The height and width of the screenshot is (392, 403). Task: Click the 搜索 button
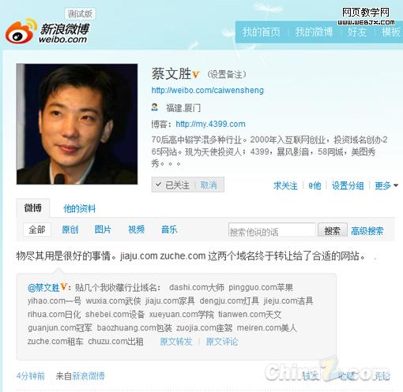tap(333, 231)
